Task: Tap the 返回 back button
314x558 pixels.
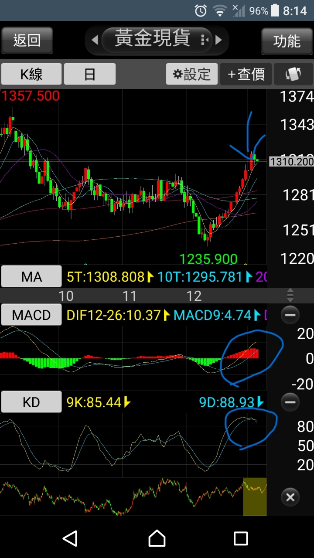Action: [x=27, y=41]
